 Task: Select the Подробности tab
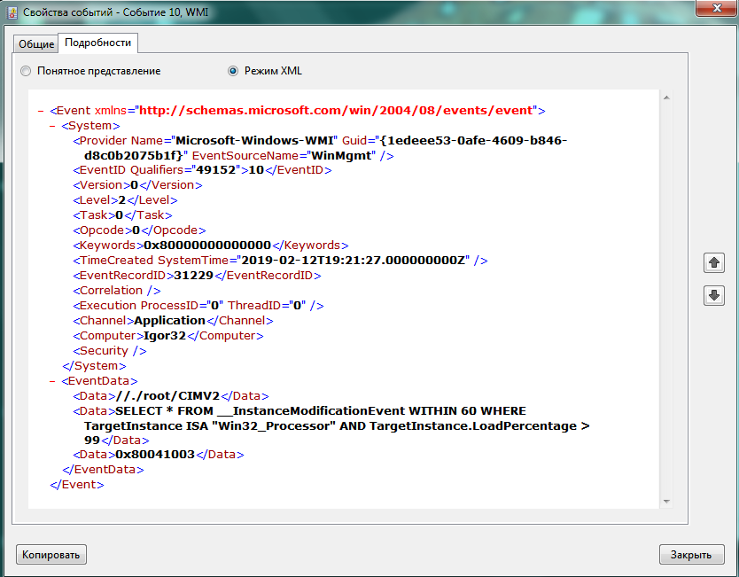pyautogui.click(x=97, y=43)
